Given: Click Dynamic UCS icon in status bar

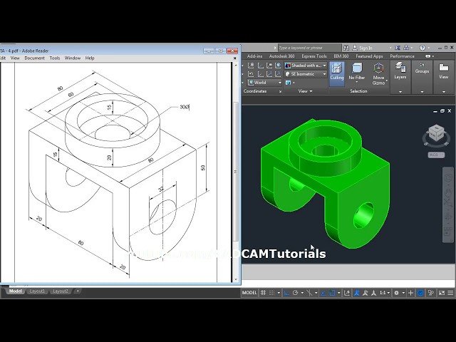Looking at the screenshot, I should pyautogui.click(x=347, y=293).
